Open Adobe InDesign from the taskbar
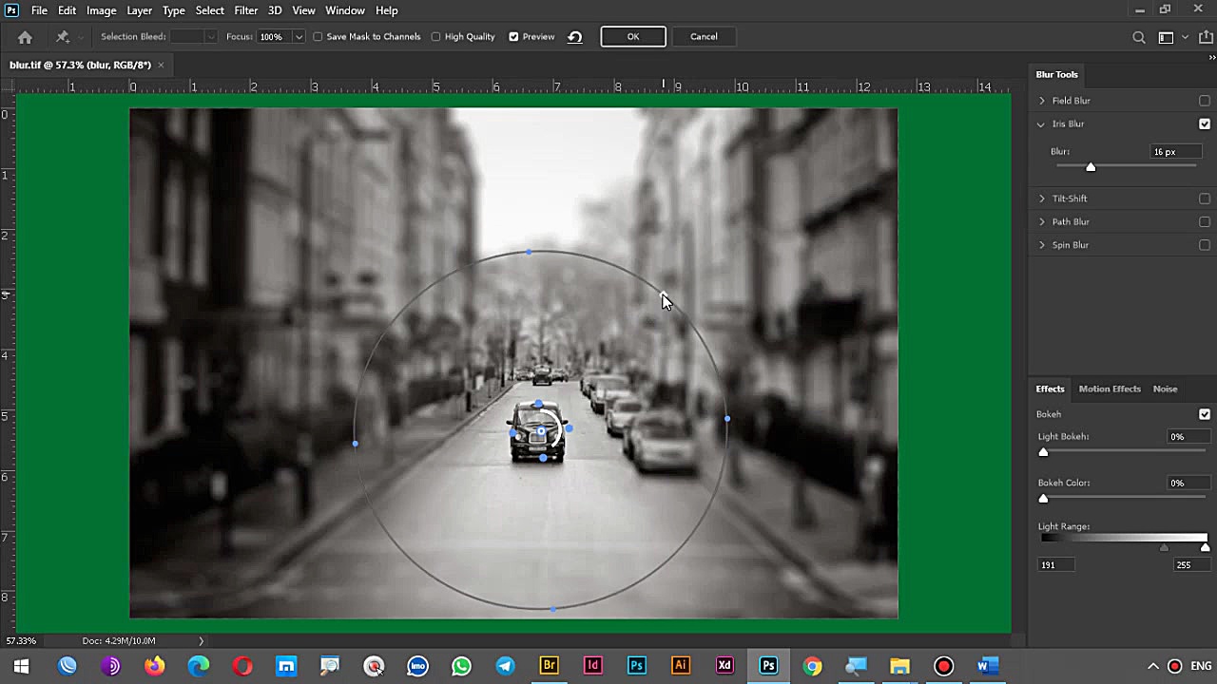Screen dimensions: 1217x684 click(x=593, y=666)
